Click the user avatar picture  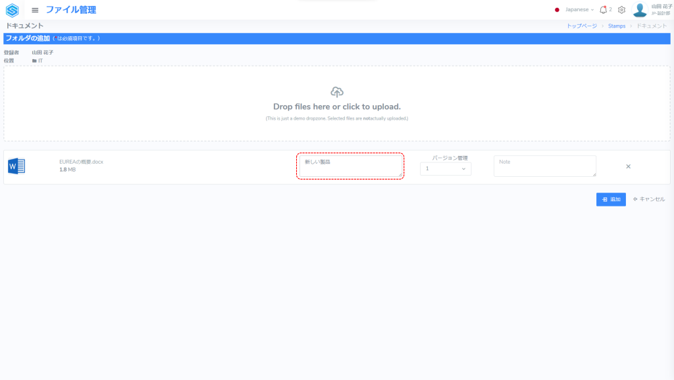pos(640,10)
